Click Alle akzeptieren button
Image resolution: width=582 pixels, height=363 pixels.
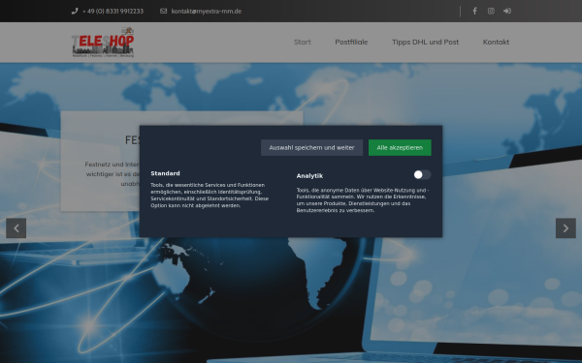[400, 148]
